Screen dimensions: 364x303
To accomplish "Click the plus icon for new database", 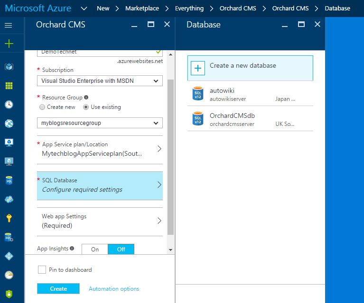I will (x=198, y=68).
